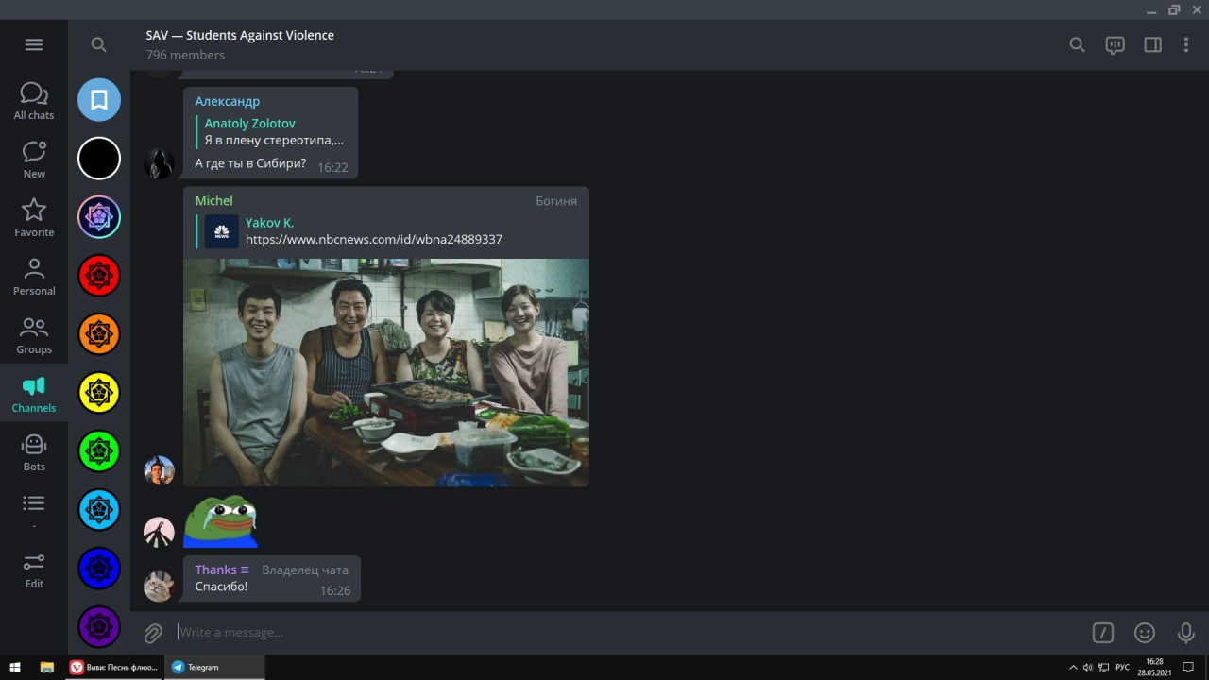Open the nbcnews.com link
Screen dimensions: 1209x680
click(374, 240)
